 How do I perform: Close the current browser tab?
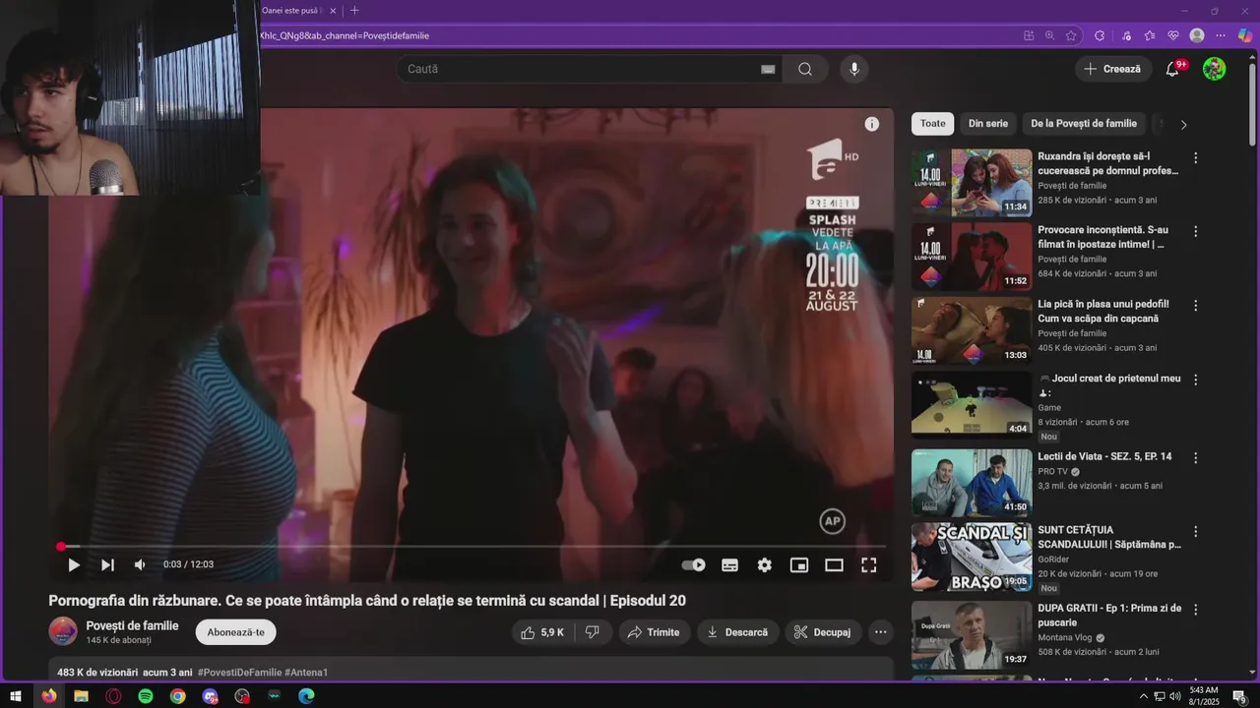(333, 11)
